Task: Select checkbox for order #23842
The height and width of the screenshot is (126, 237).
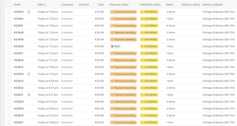Action: [9, 19]
